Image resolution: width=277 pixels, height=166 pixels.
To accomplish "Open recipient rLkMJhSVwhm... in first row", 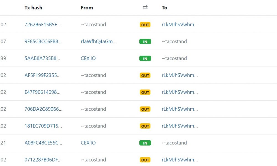I will click(180, 25).
